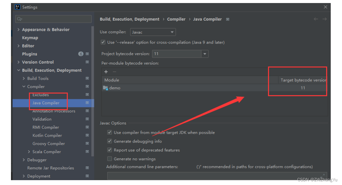Image resolution: width=342 pixels, height=185 pixels.
Task: Click in the settings search field
Action: (54, 19)
